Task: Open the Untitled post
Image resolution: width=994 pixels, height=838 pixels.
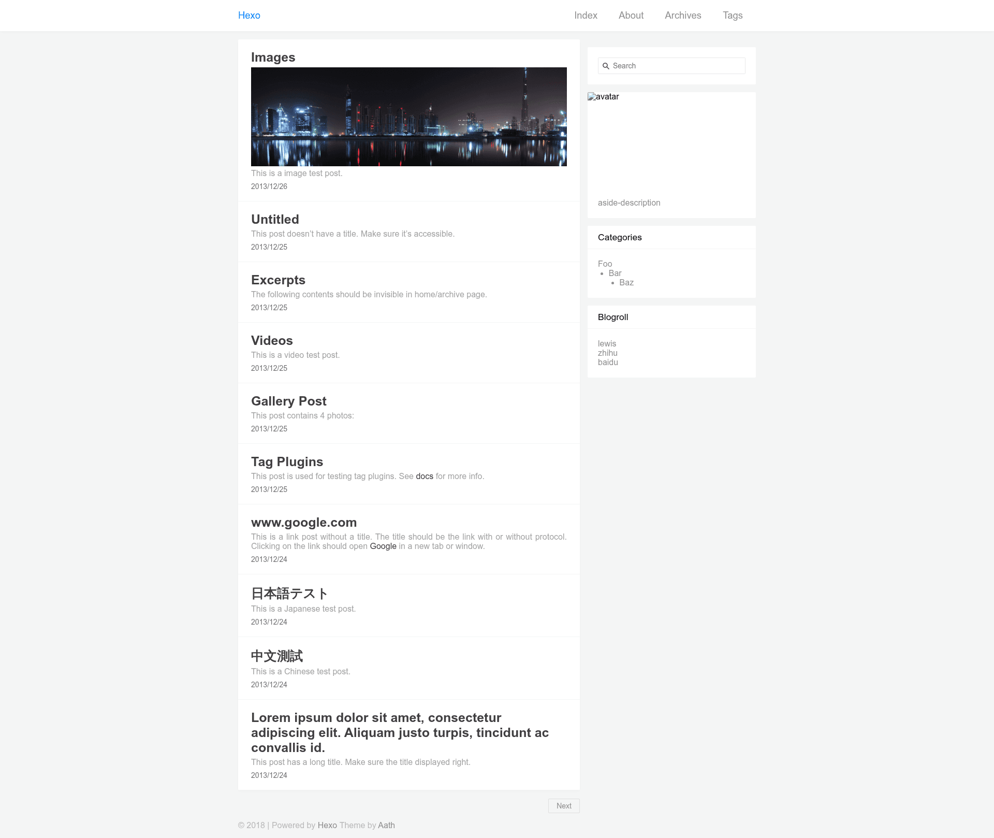Action: click(x=275, y=220)
